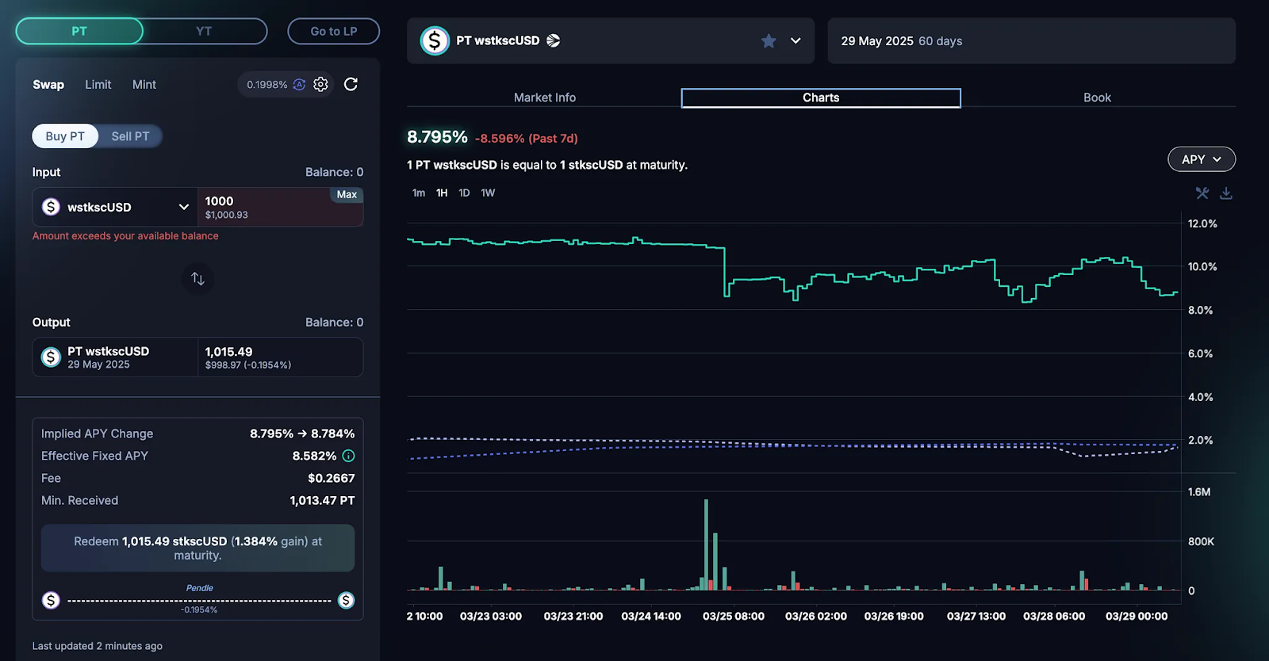Select Sell PT option
Screen dimensions: 1269x661
click(130, 136)
